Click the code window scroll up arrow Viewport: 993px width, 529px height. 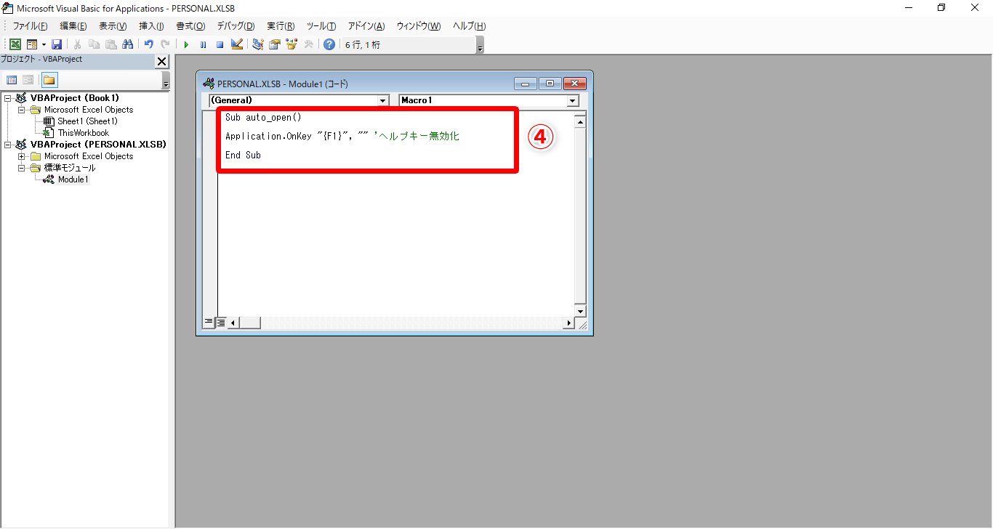click(x=580, y=121)
